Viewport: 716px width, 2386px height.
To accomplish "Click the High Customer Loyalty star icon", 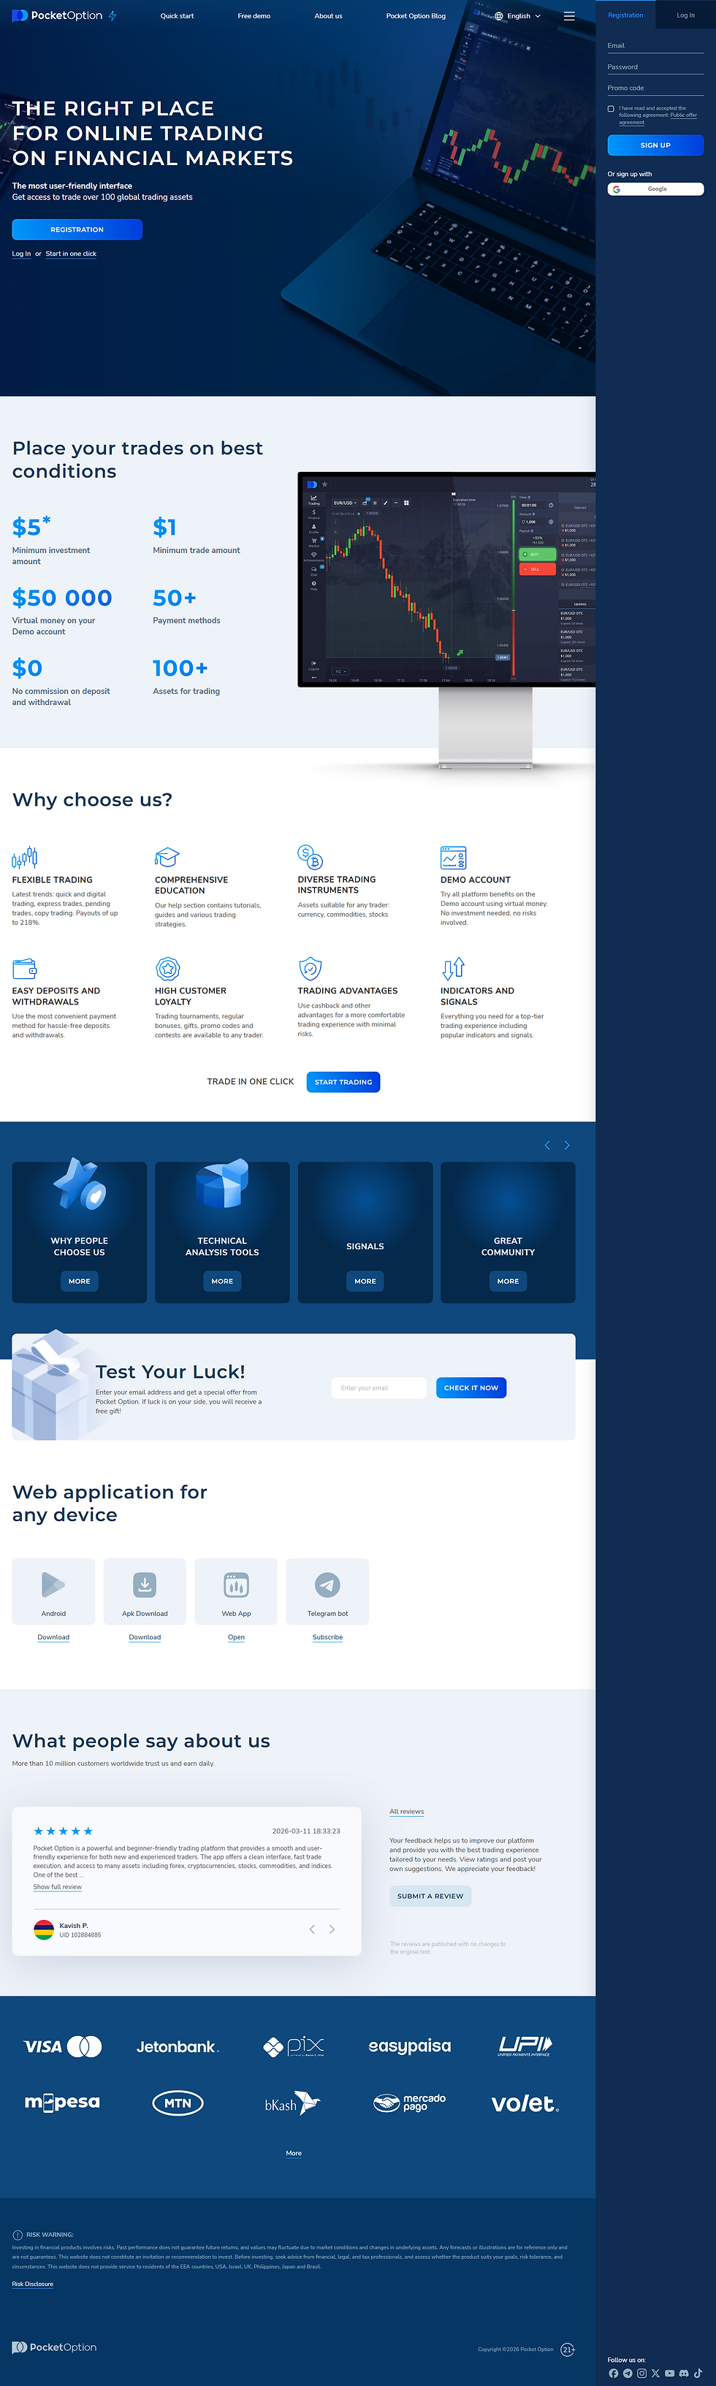I will tap(167, 969).
